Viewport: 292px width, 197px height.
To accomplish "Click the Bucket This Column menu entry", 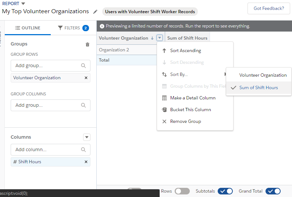I will coord(190,110).
